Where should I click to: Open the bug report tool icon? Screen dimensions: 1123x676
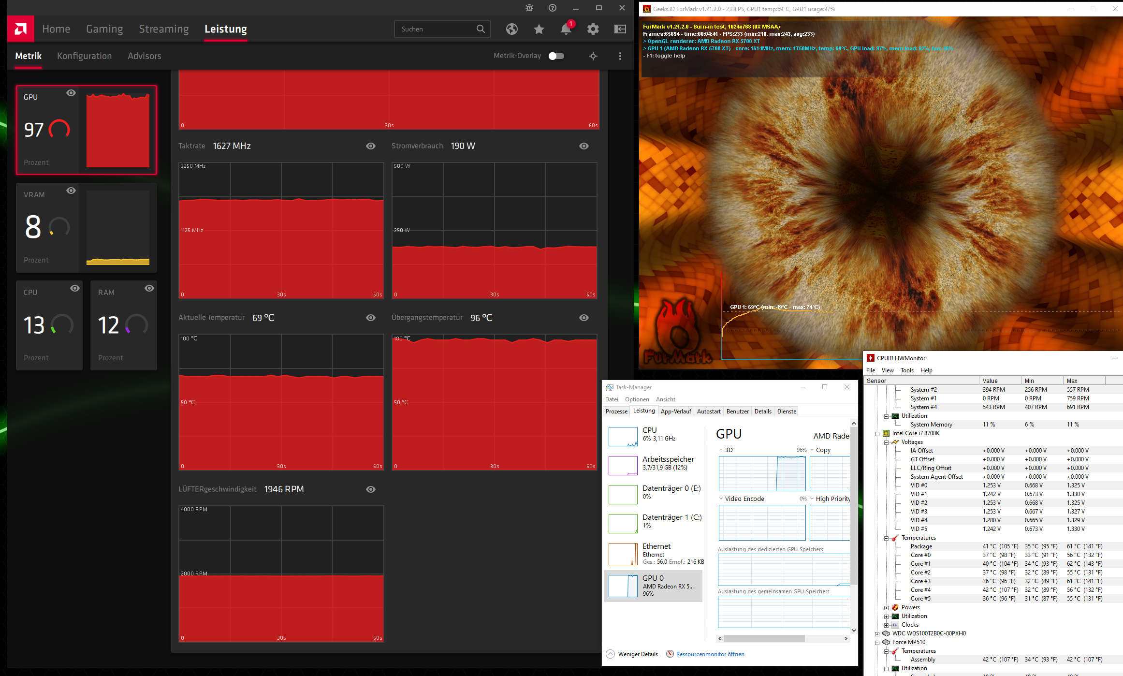point(529,8)
